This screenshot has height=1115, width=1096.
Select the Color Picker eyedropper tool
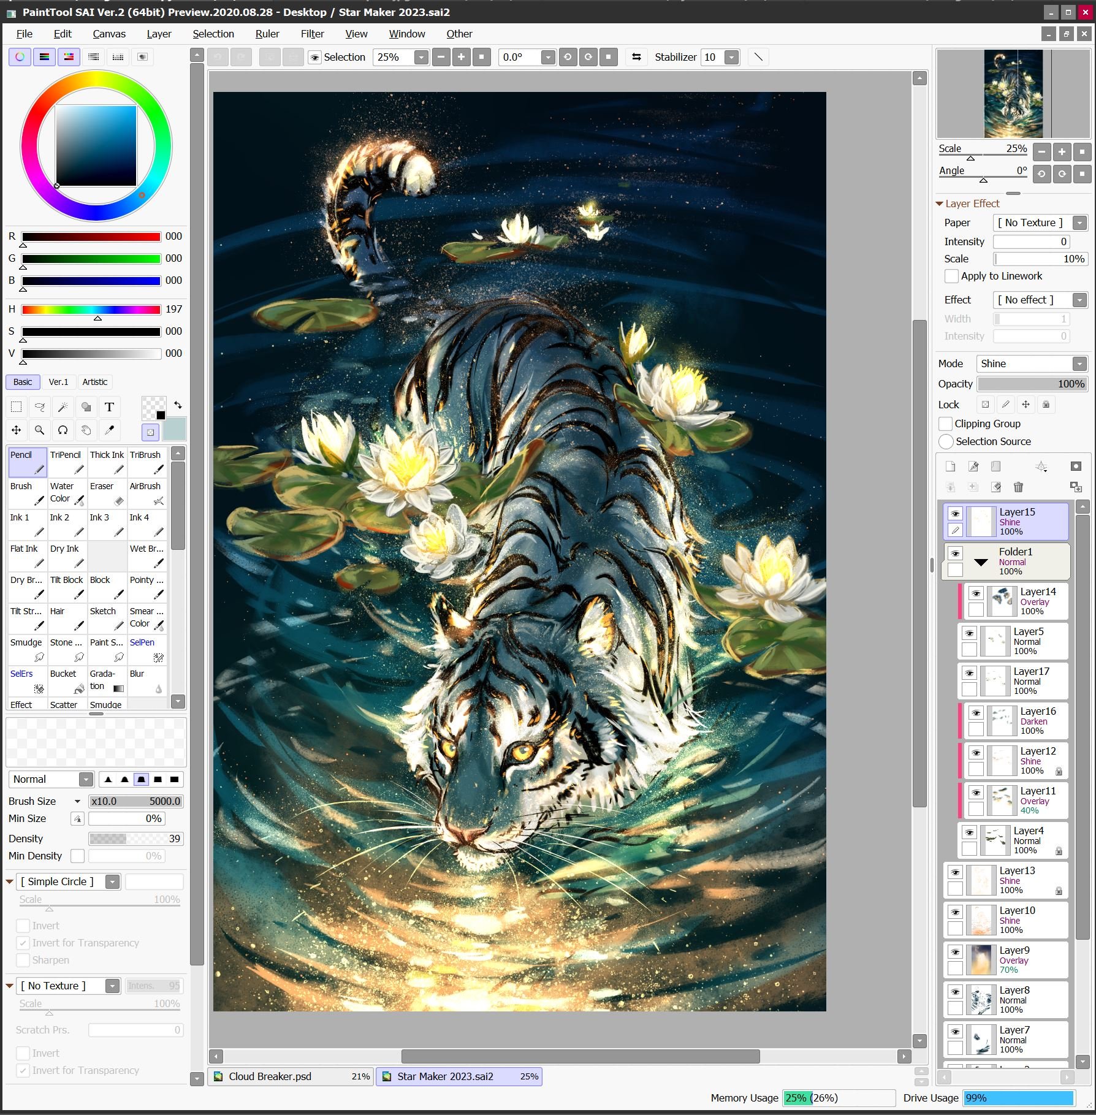click(x=110, y=430)
